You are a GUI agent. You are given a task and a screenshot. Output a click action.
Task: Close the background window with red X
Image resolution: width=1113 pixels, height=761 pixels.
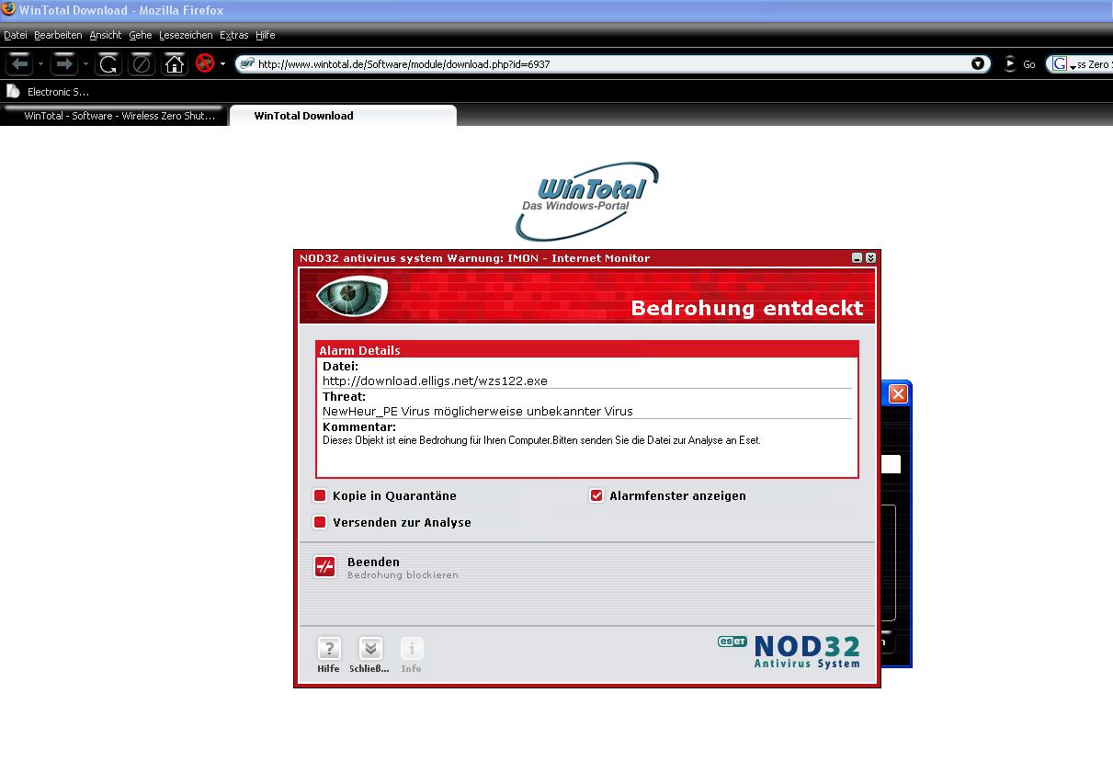[x=898, y=393]
